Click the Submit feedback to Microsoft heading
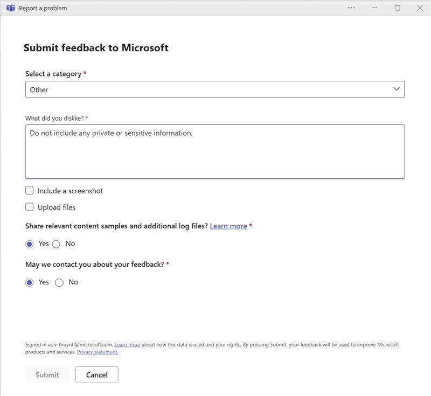 tap(96, 48)
